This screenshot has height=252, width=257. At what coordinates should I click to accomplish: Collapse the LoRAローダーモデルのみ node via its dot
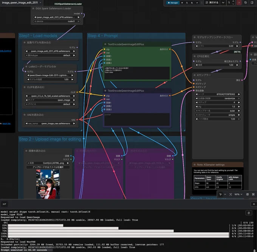[26, 67]
